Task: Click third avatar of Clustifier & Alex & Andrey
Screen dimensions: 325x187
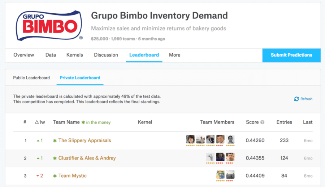Action: click(230, 157)
